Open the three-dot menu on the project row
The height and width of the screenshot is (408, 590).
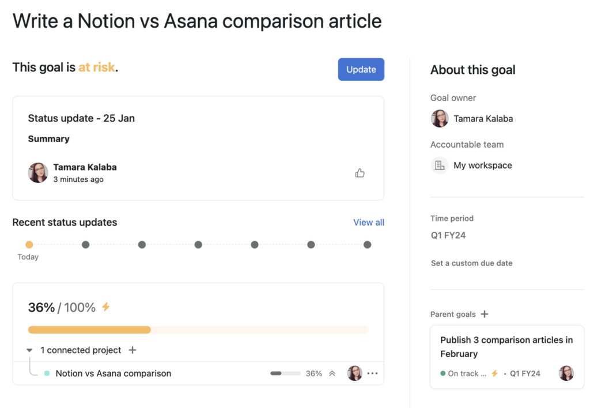coord(372,373)
